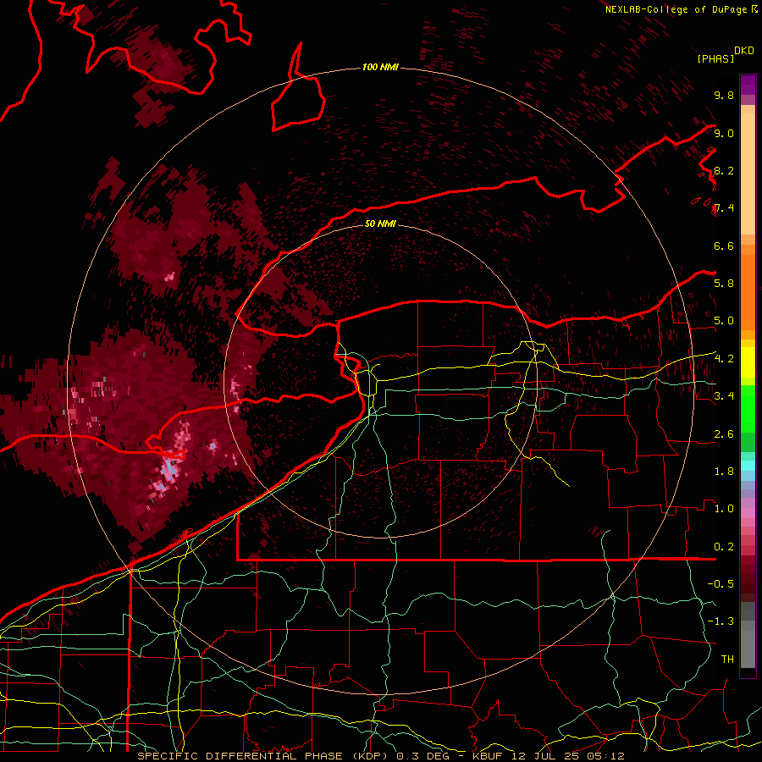Select the 5.0 scale value
Viewport: 762px width, 762px height.
coord(724,321)
